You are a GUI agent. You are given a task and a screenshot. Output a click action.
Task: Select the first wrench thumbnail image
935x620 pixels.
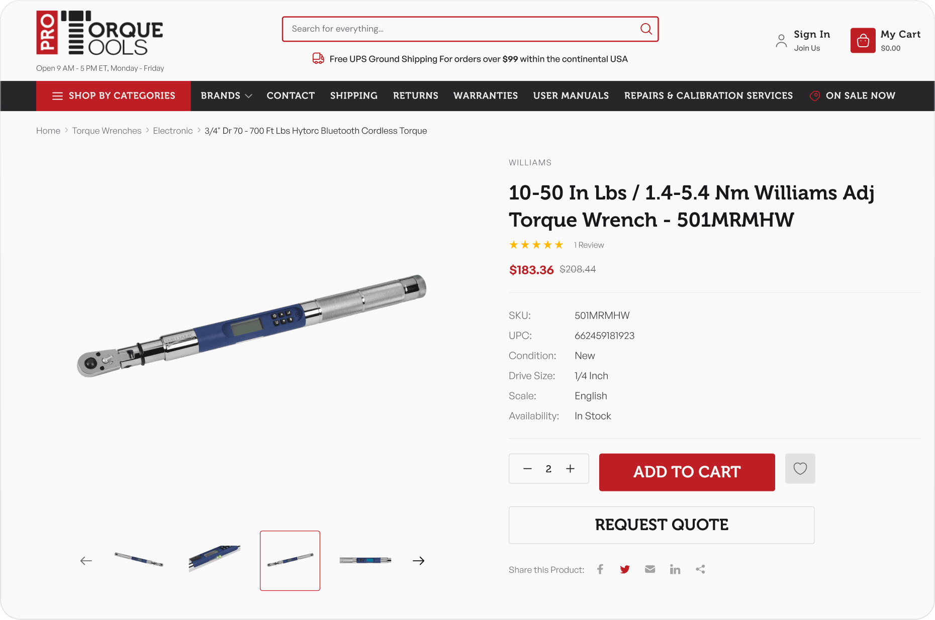pyautogui.click(x=139, y=560)
